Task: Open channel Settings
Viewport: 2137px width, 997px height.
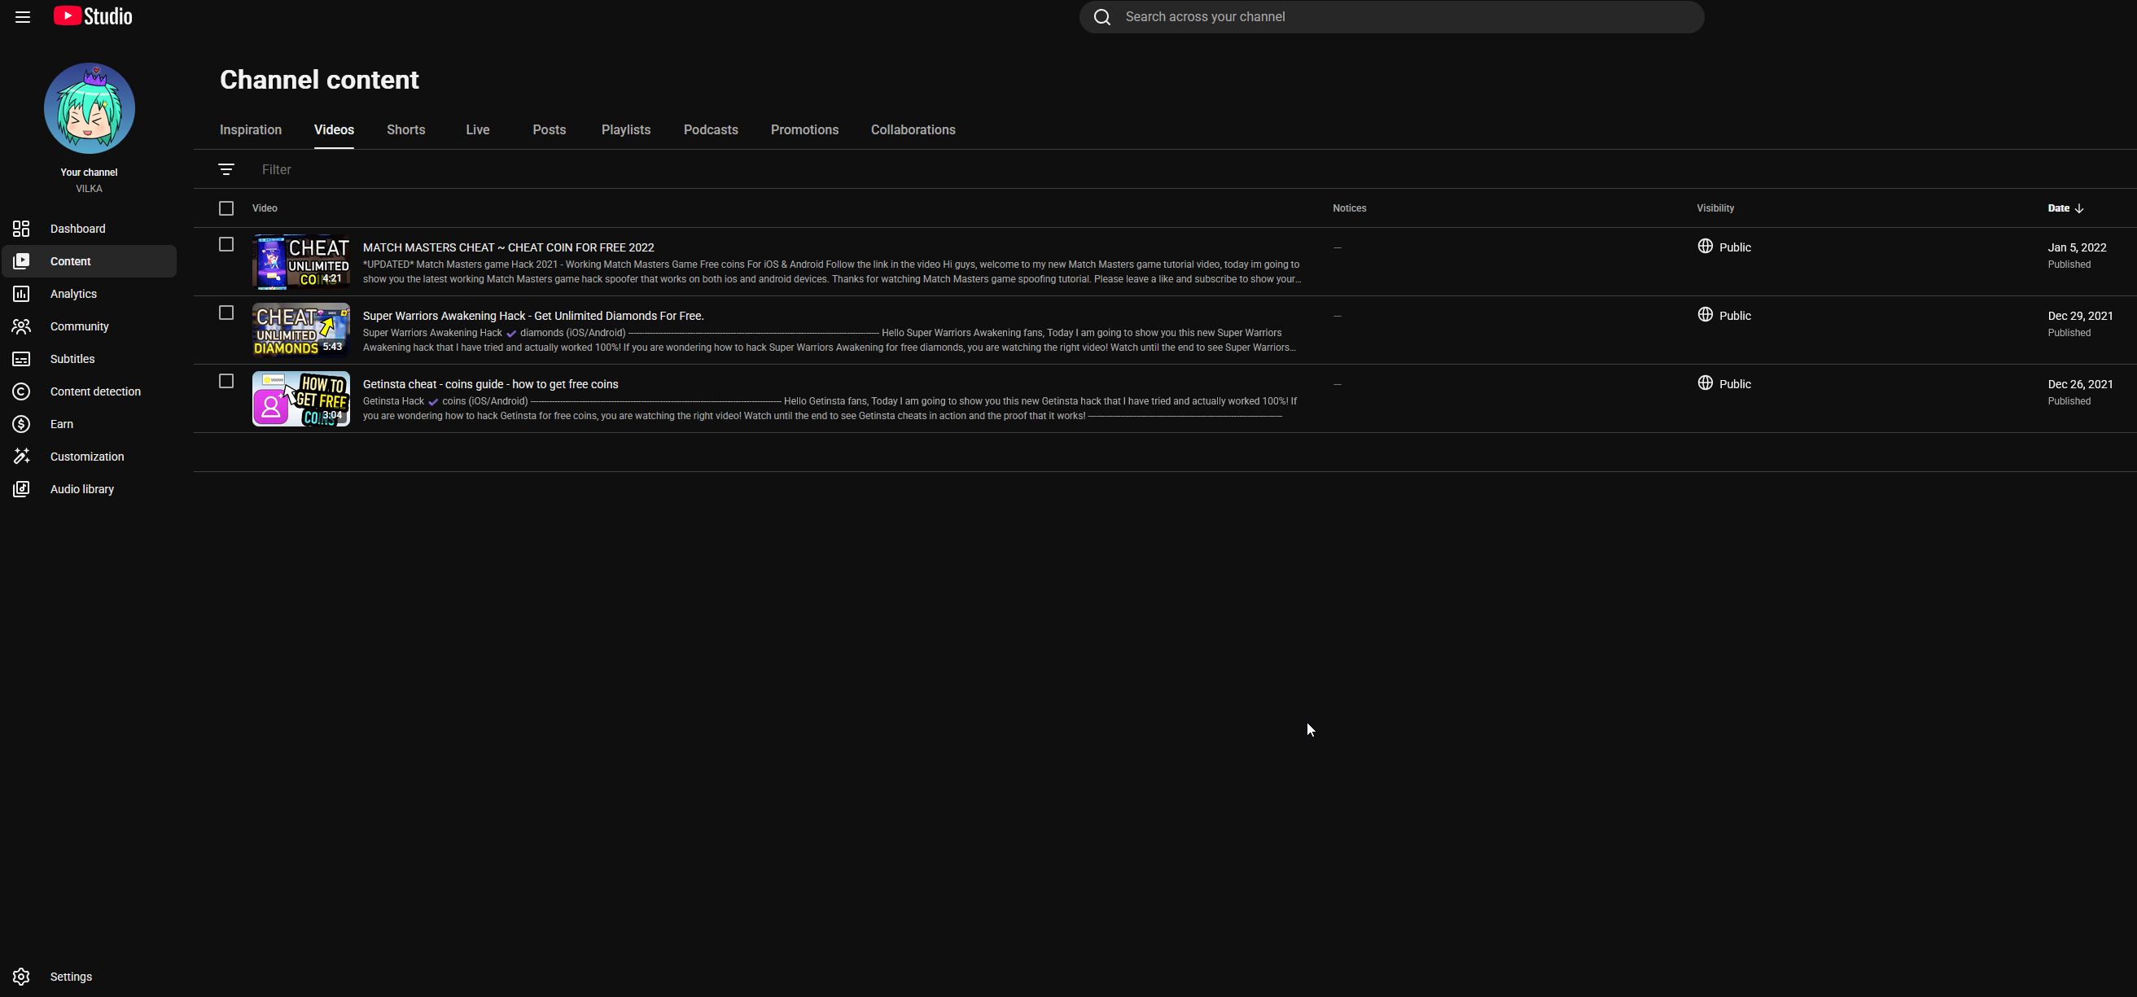Action: 90,977
